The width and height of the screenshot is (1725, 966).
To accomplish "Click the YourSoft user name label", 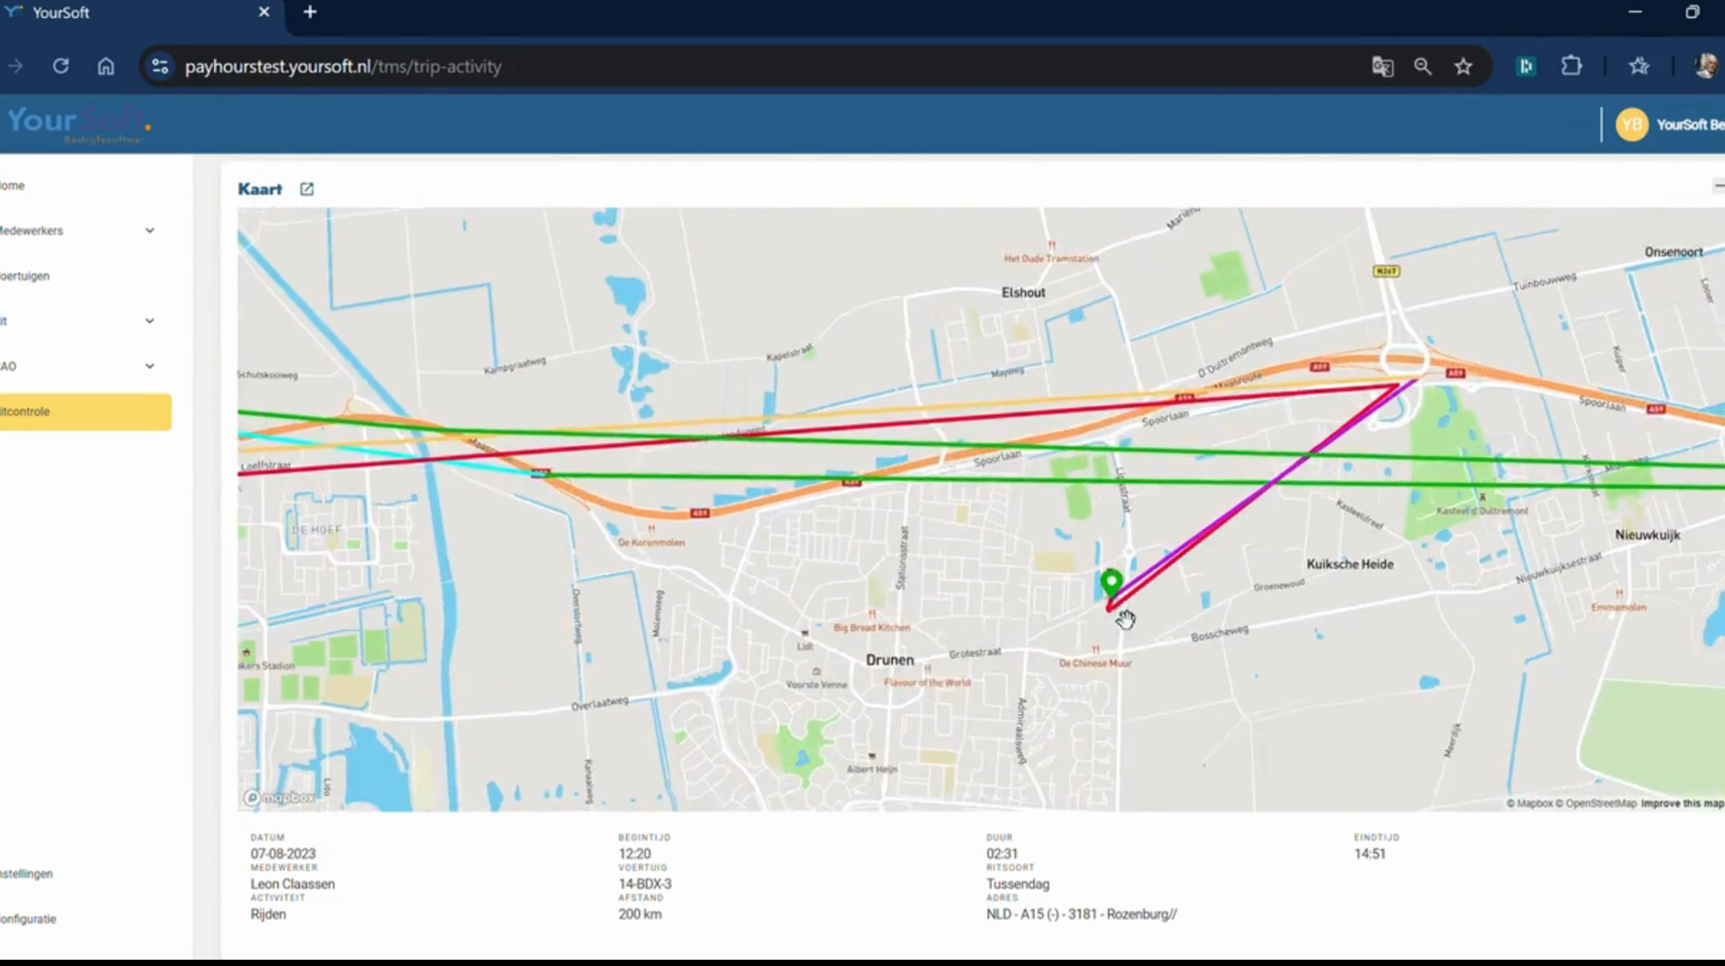I will 1690,124.
